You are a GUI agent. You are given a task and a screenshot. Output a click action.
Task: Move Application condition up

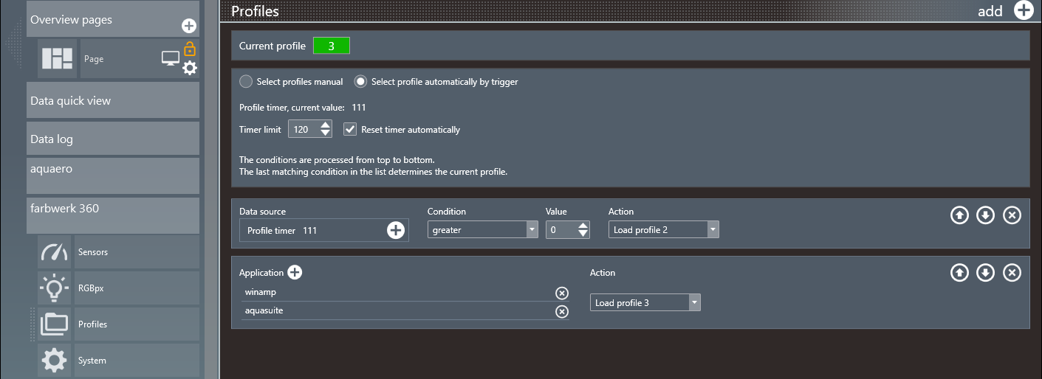pos(959,273)
